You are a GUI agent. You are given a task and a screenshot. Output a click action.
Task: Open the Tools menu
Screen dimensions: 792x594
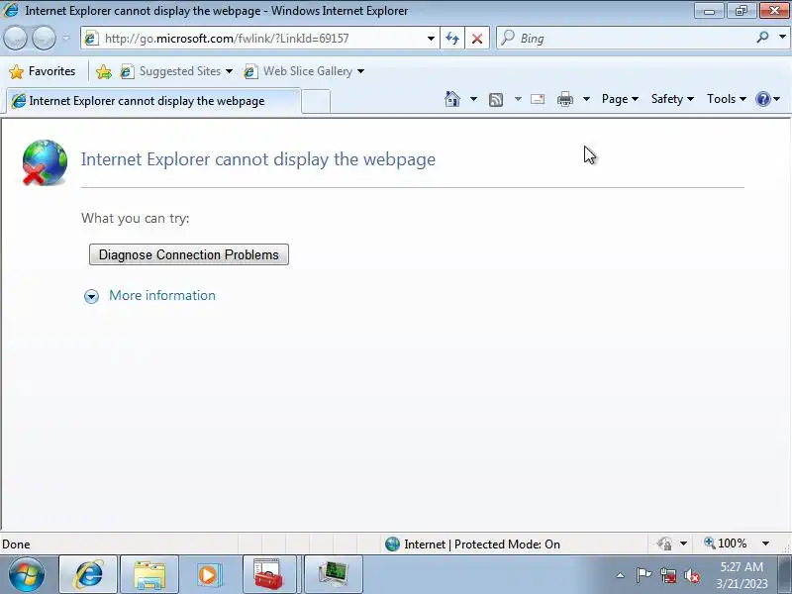pyautogui.click(x=726, y=99)
